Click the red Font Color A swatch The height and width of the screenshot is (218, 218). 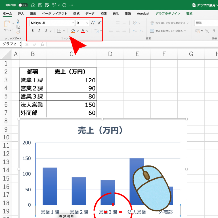[83, 31]
